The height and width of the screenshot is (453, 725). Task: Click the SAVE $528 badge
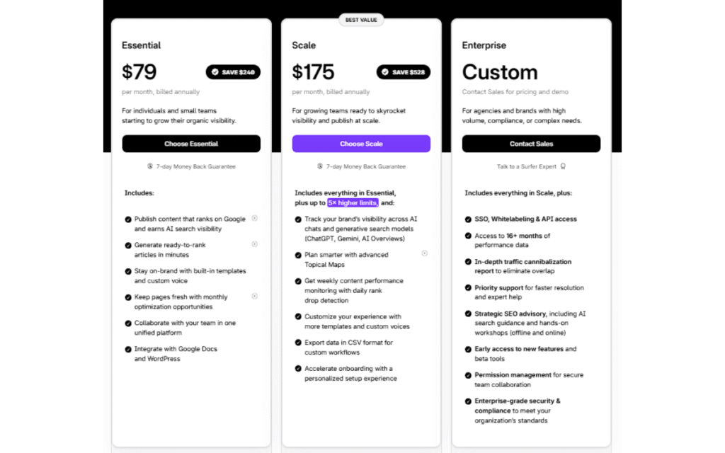[404, 72]
